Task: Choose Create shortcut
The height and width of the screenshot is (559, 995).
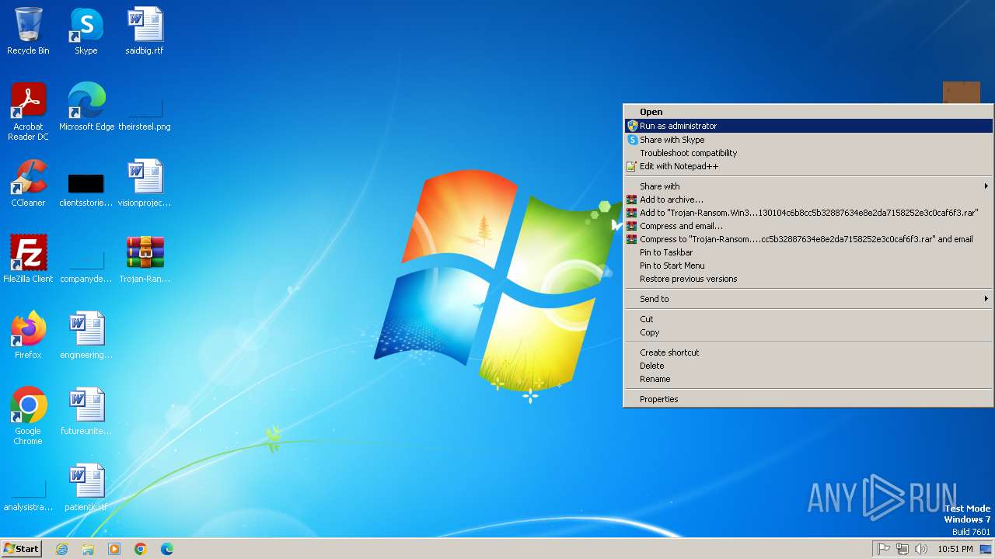Action: 808,352
